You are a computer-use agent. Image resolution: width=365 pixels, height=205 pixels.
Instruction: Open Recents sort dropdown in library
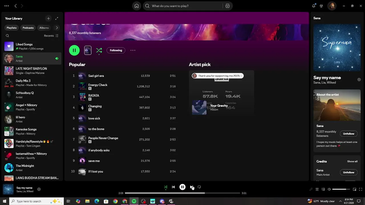[x=51, y=36]
